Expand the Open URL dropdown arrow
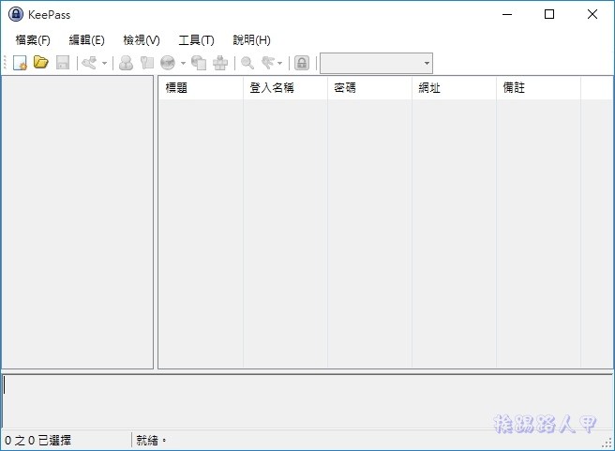The width and height of the screenshot is (615, 451). click(183, 63)
